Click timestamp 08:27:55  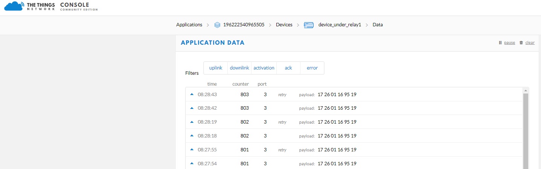[207, 150]
